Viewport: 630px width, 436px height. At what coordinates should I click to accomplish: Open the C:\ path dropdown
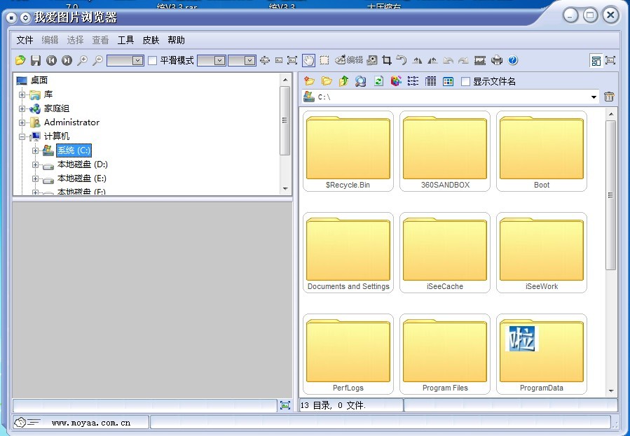pyautogui.click(x=594, y=97)
